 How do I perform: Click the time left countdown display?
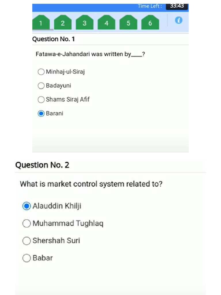tap(177, 6)
